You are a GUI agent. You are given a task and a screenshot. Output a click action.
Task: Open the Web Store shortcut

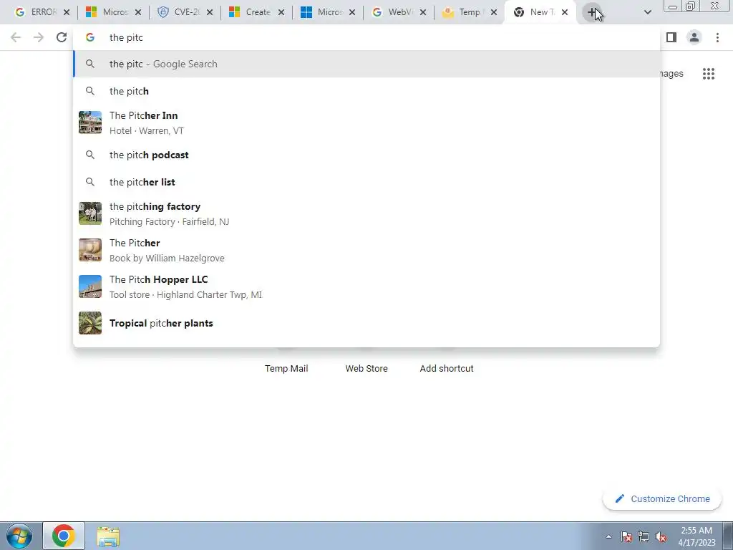click(x=366, y=368)
